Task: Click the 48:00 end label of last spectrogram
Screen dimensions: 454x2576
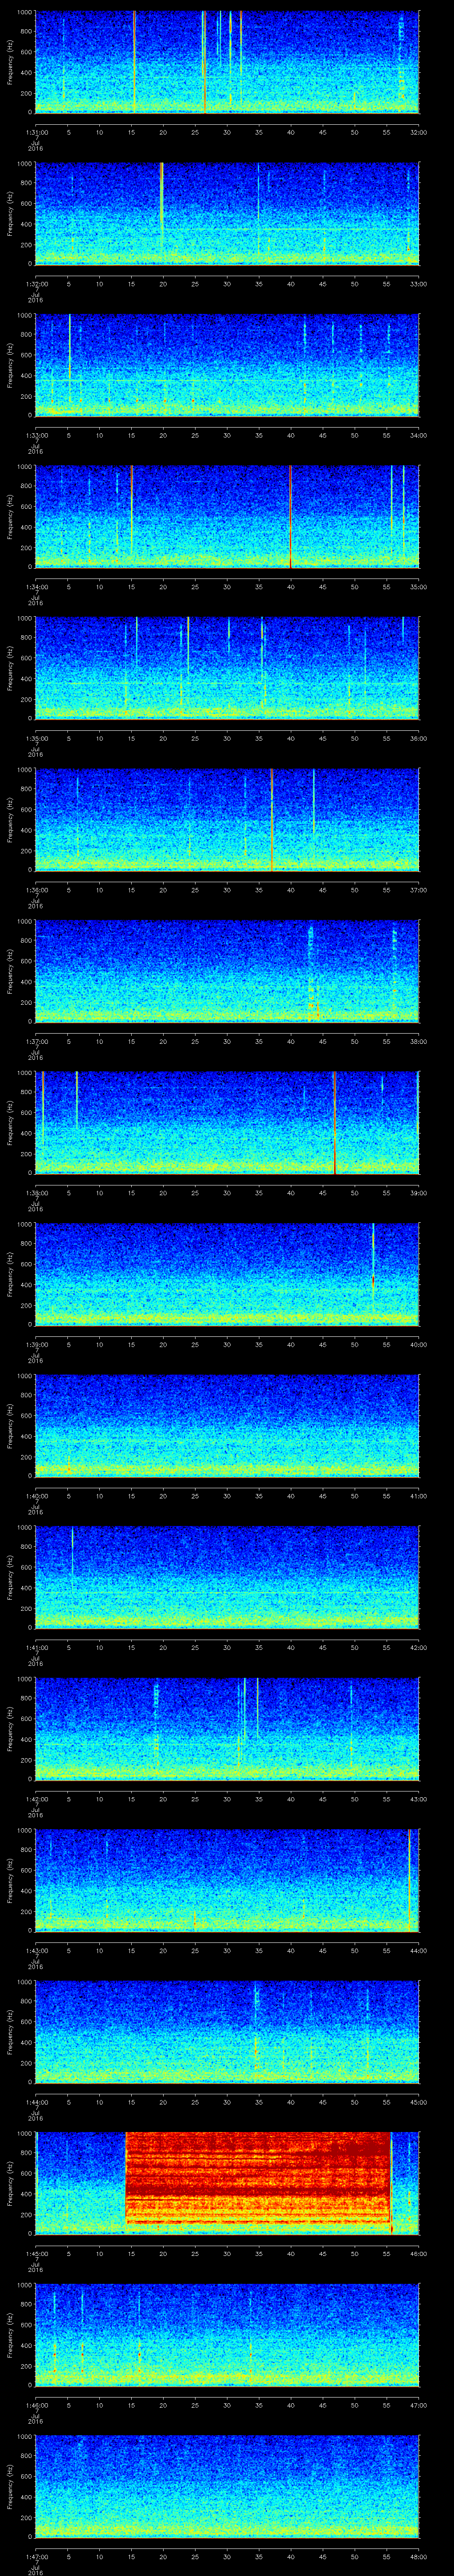Action: pos(418,2556)
